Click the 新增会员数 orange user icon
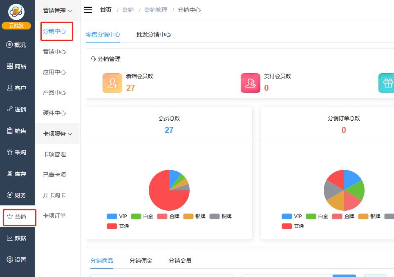 (112, 83)
